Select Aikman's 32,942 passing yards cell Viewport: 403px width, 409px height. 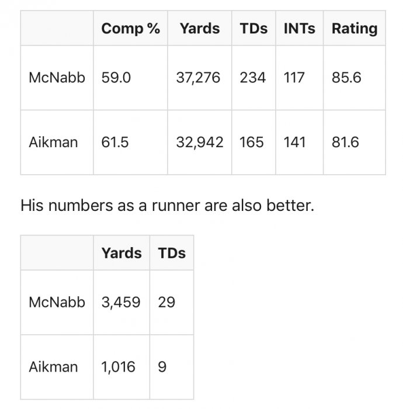[199, 143]
